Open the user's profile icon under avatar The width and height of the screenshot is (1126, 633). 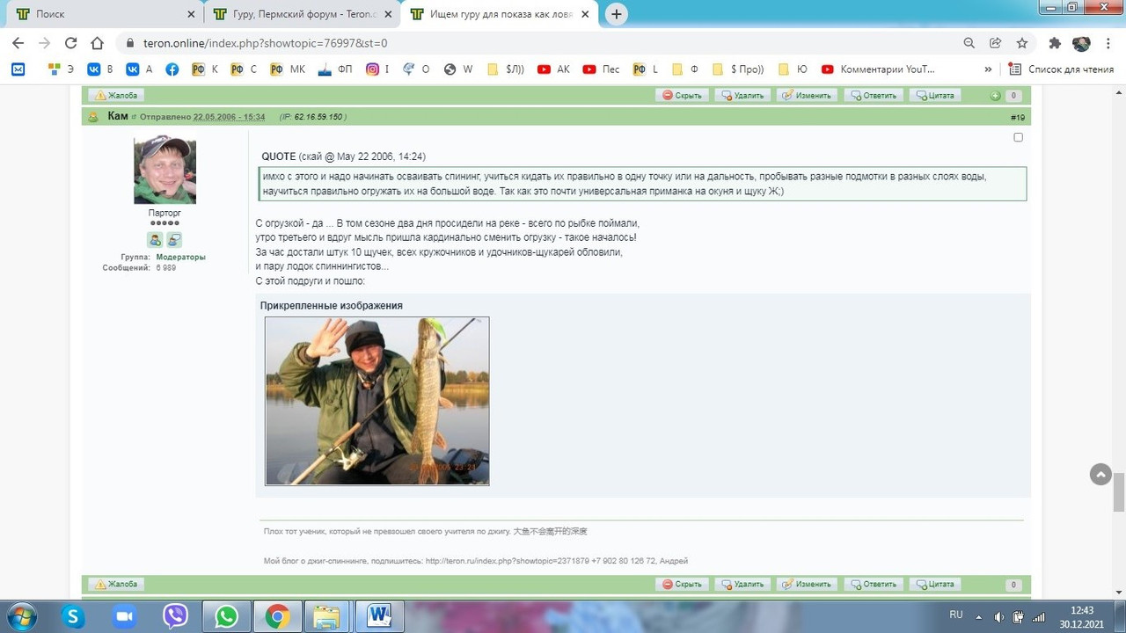[x=154, y=239]
